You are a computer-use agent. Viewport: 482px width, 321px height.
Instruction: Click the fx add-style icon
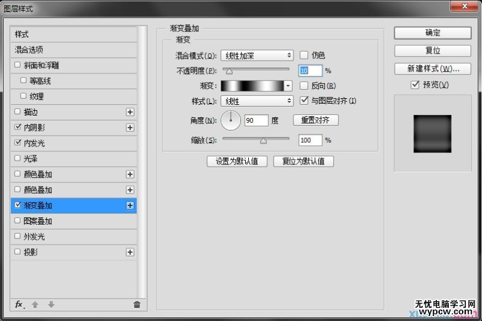[x=19, y=304]
